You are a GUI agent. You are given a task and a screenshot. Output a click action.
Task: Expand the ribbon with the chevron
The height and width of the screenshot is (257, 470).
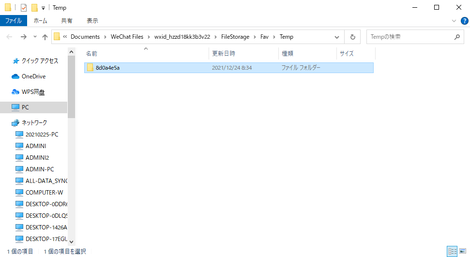(x=454, y=21)
